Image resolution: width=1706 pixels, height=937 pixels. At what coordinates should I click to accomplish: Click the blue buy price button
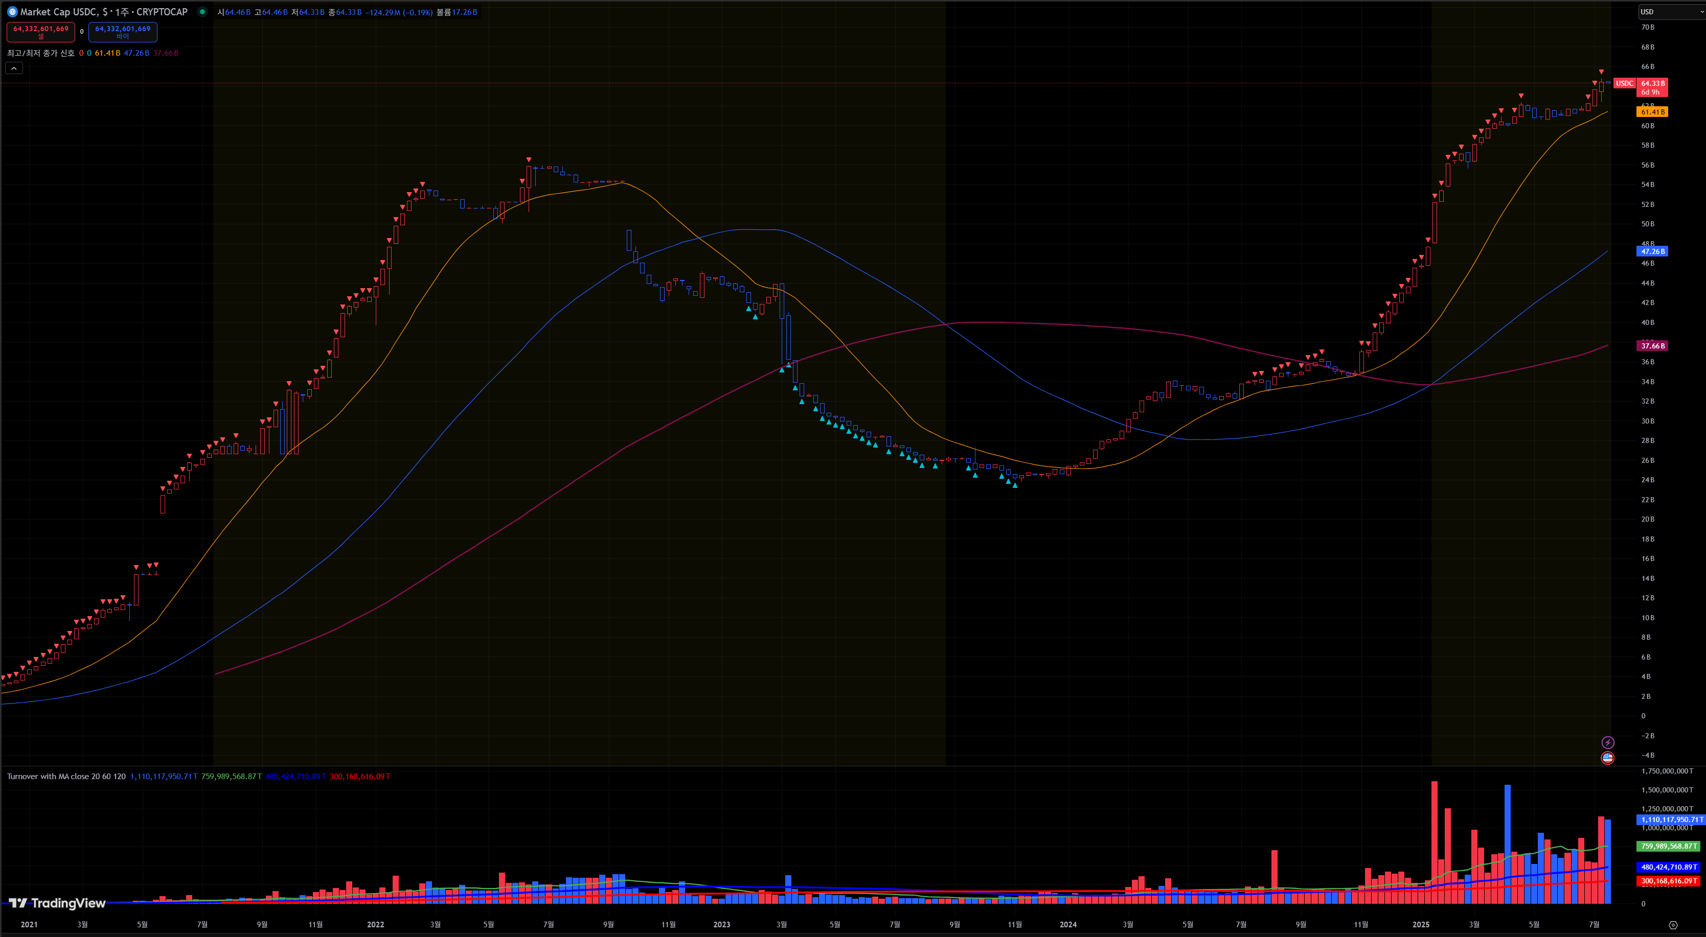tap(123, 32)
